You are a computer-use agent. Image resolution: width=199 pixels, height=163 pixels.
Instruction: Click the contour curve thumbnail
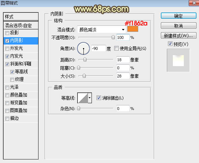tap(83, 98)
